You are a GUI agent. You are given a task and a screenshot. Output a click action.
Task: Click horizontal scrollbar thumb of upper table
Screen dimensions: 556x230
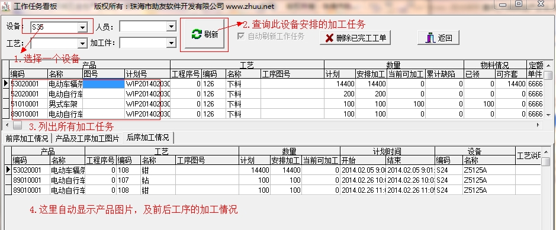[x=18, y=125]
